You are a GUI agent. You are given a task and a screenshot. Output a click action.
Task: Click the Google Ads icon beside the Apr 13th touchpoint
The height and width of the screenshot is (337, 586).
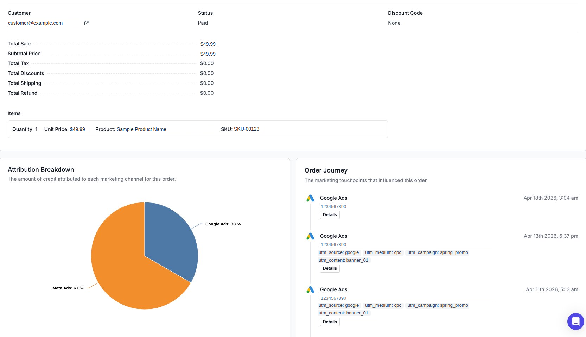coord(310,236)
